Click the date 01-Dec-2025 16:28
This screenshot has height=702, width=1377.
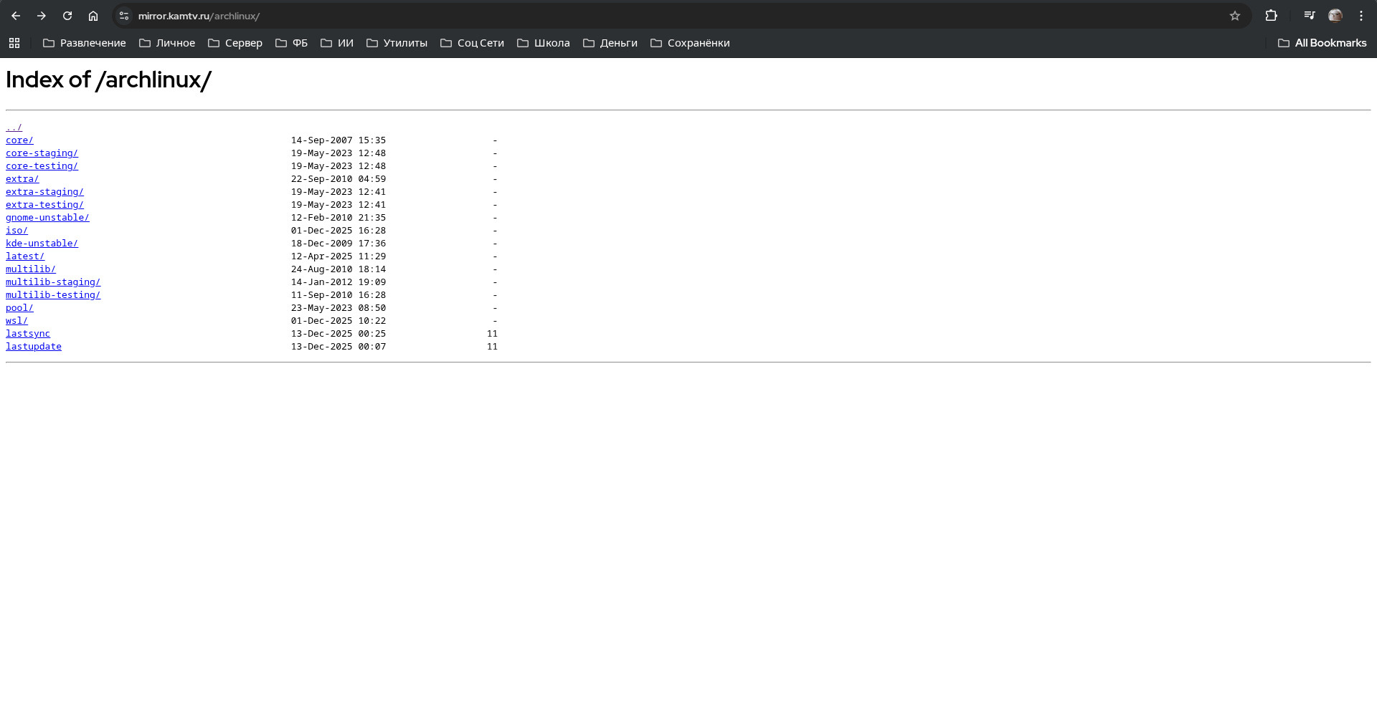click(339, 231)
